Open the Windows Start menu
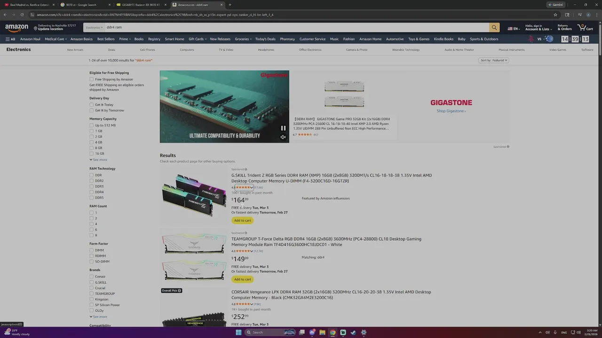This screenshot has width=602, height=338. 238,332
